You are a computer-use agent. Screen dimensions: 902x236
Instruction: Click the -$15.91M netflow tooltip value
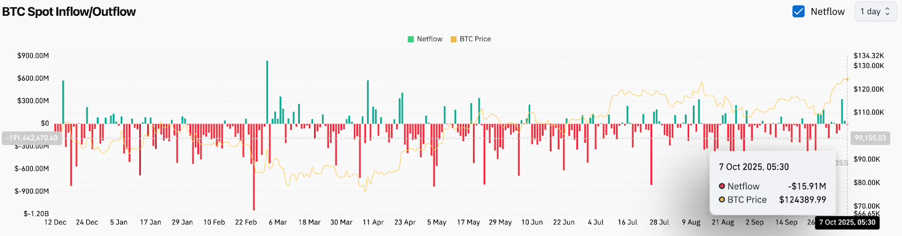(x=807, y=186)
